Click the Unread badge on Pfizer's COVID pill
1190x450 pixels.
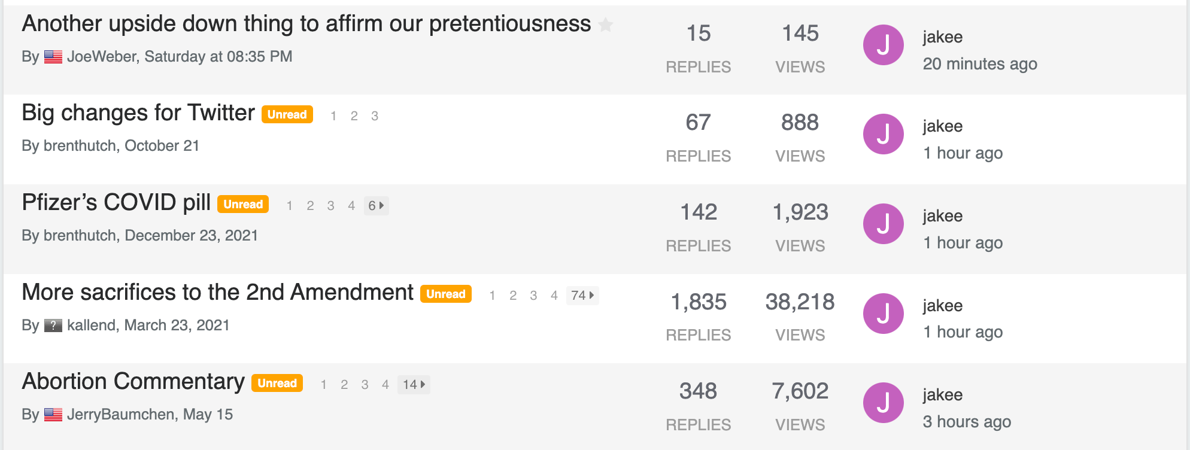pyautogui.click(x=243, y=204)
